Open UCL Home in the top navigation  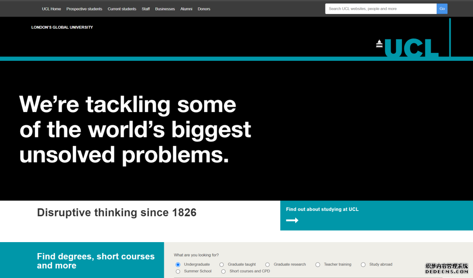tap(51, 9)
